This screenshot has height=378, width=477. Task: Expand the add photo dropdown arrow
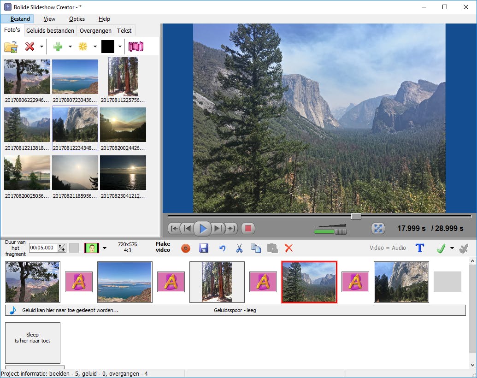70,47
